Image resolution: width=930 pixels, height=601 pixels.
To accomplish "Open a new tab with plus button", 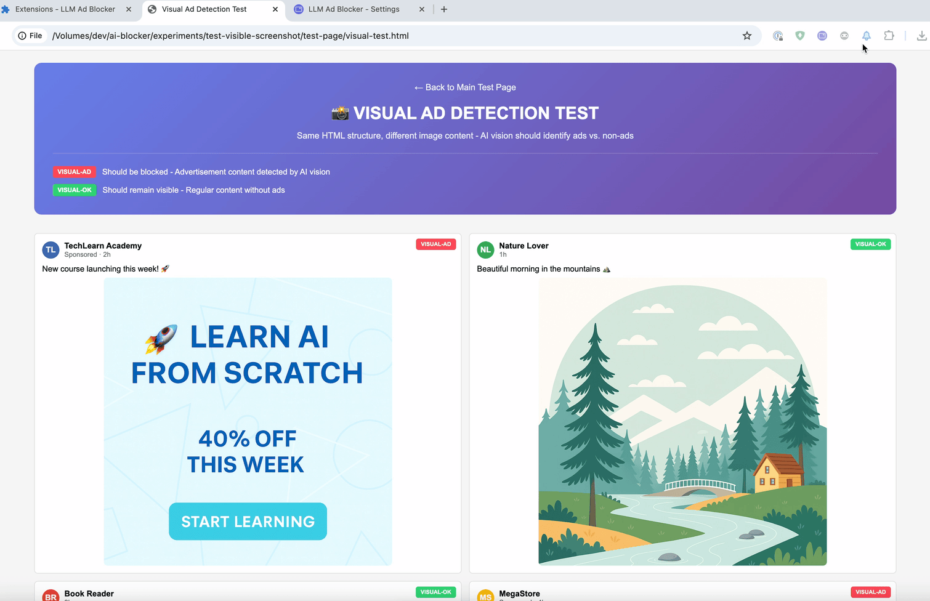I will point(444,9).
